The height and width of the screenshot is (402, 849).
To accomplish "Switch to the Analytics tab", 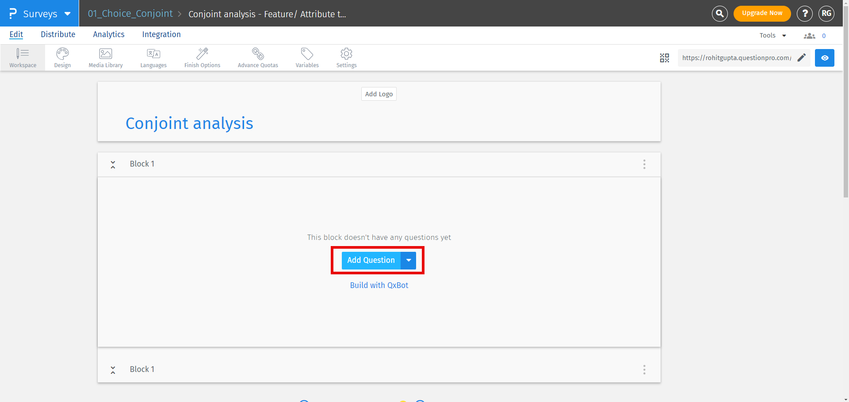I will click(109, 34).
